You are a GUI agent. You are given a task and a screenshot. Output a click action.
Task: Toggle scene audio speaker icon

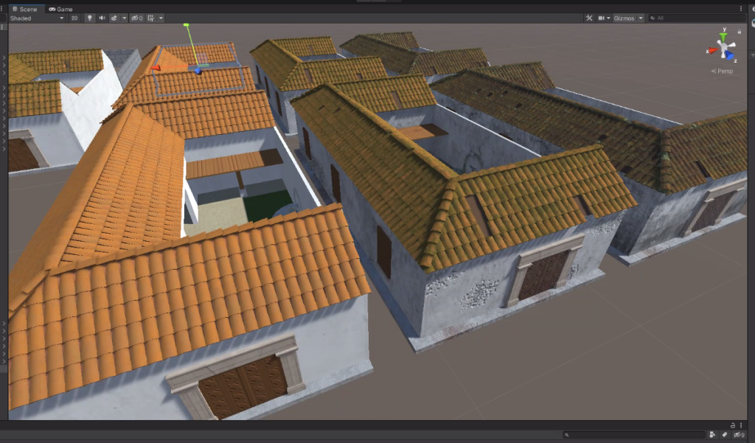click(x=102, y=18)
